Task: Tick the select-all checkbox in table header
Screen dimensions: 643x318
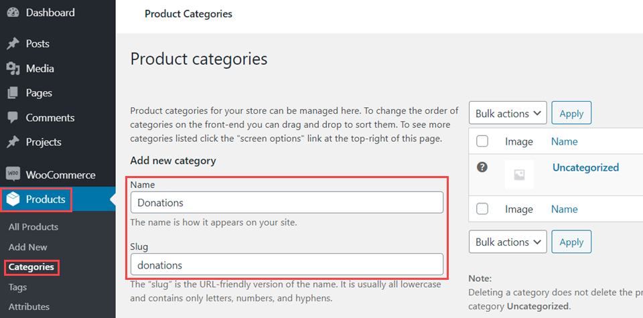Action: coord(482,141)
